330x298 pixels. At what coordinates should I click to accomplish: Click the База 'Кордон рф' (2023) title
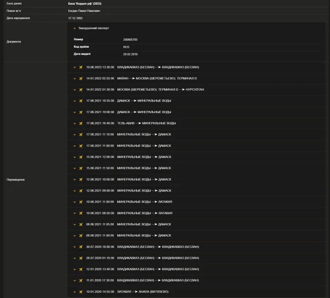(85, 4)
